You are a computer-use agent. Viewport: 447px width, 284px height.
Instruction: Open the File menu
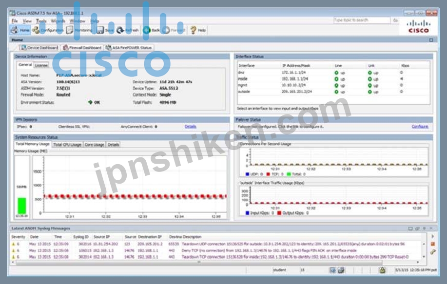coord(15,21)
